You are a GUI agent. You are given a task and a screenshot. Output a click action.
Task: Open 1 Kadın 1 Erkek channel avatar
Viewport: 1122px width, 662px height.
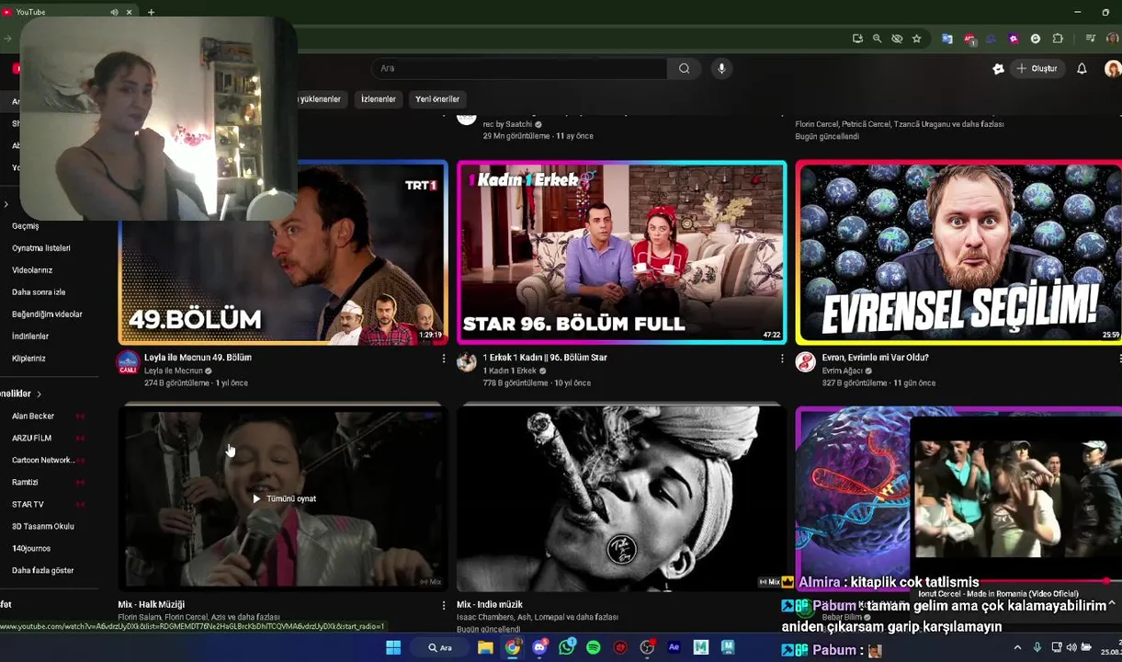[467, 362]
